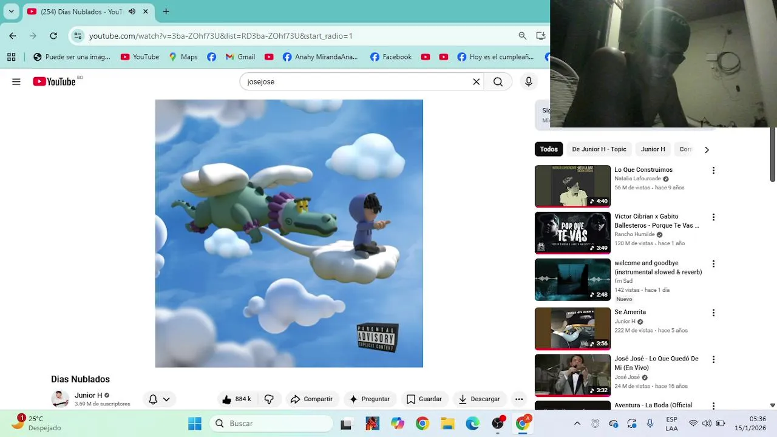The height and width of the screenshot is (437, 777).
Task: Open options for Se Amerita video
Action: click(x=714, y=313)
